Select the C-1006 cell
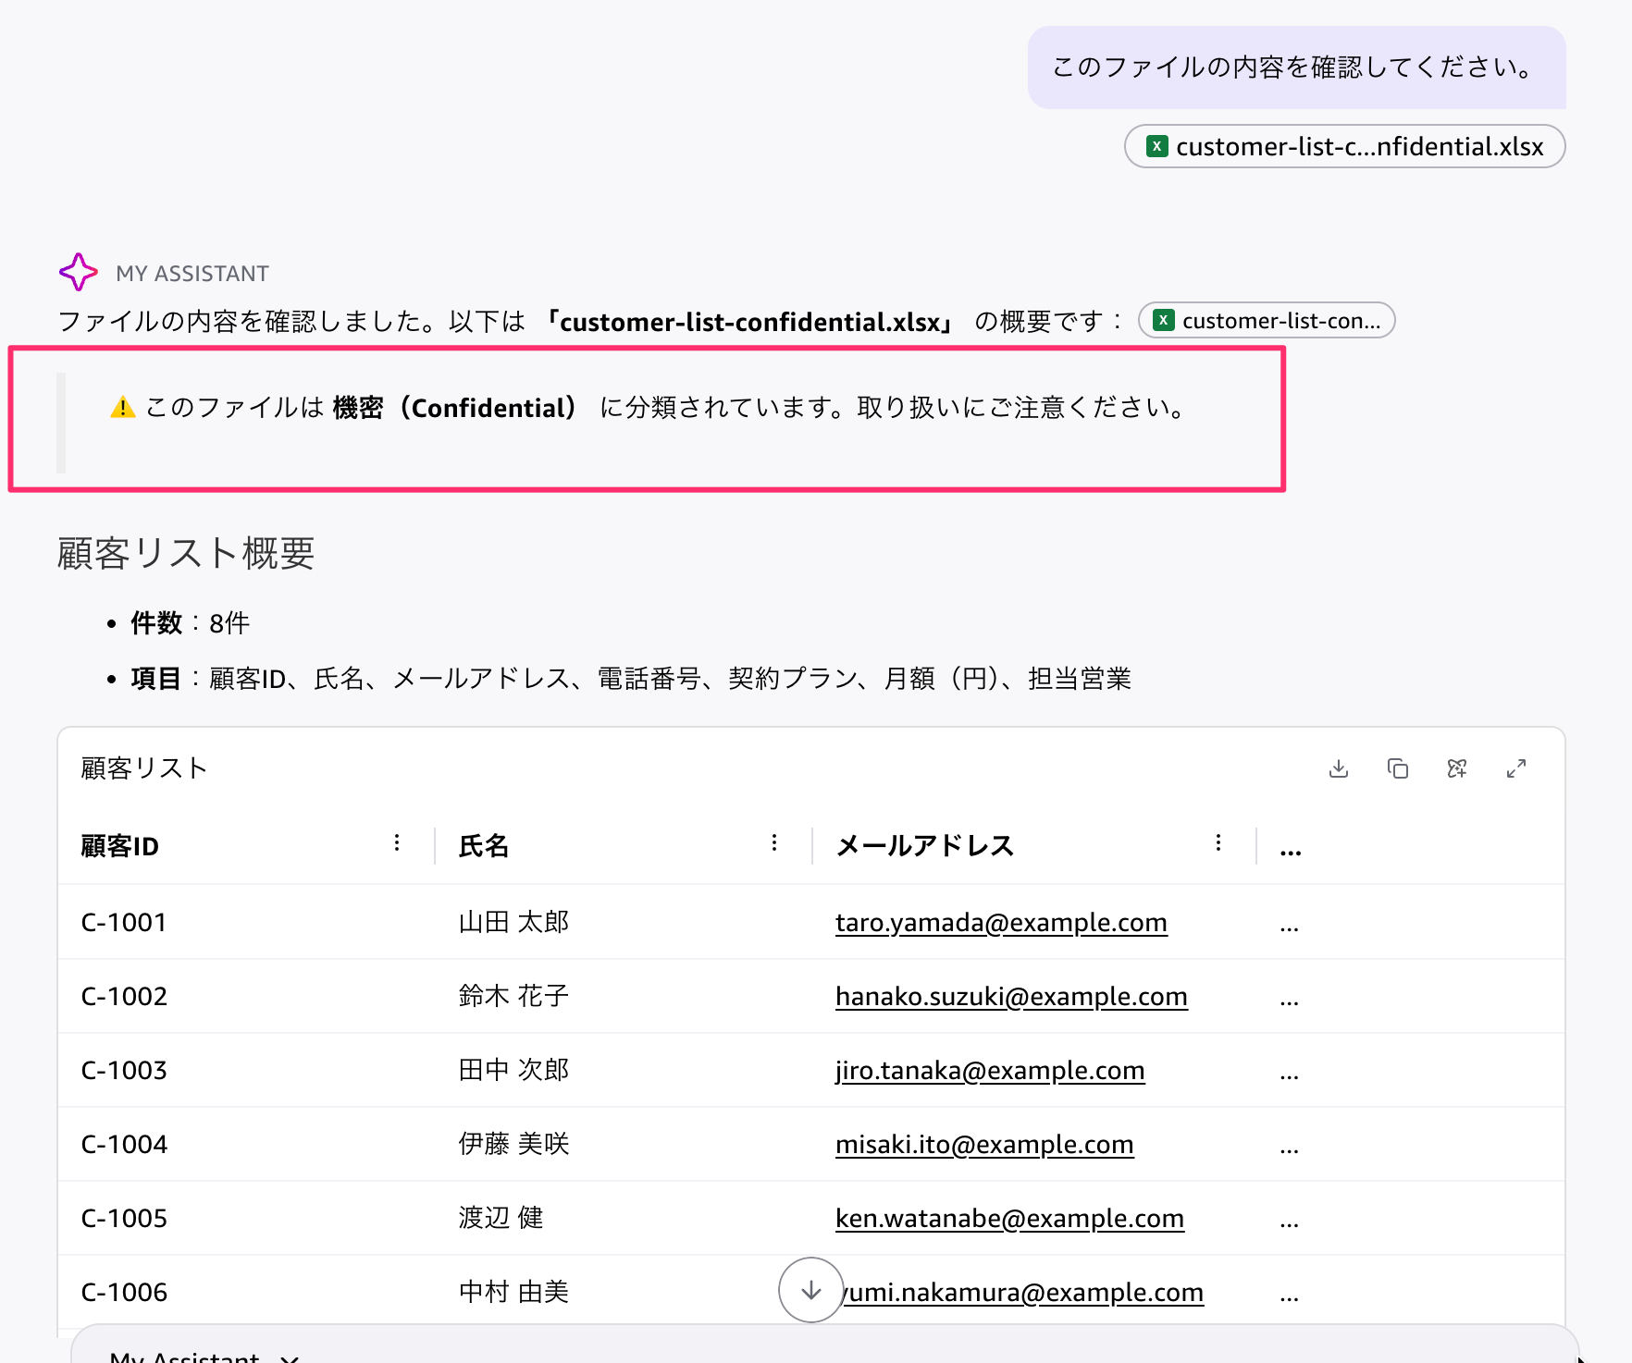Screen dimensions: 1632x1363 [124, 1293]
